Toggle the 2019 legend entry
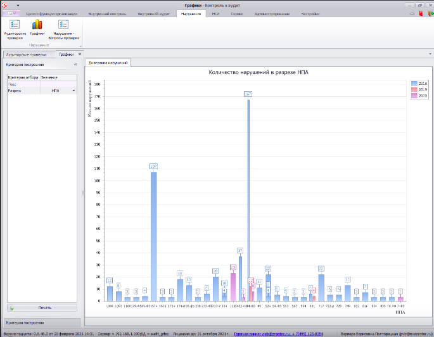 tap(419, 89)
